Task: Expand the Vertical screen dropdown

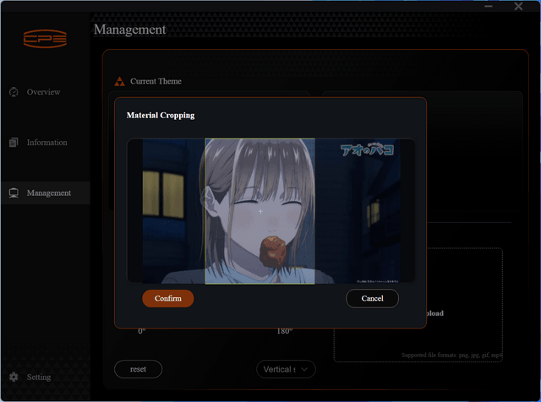Action: point(286,369)
